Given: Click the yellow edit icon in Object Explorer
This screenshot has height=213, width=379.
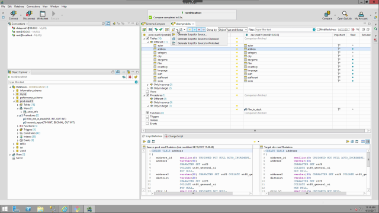Looking at the screenshot, I should point(136,77).
